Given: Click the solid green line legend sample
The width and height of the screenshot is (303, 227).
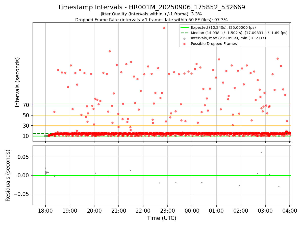Looking at the screenshot, I should [x=185, y=27].
